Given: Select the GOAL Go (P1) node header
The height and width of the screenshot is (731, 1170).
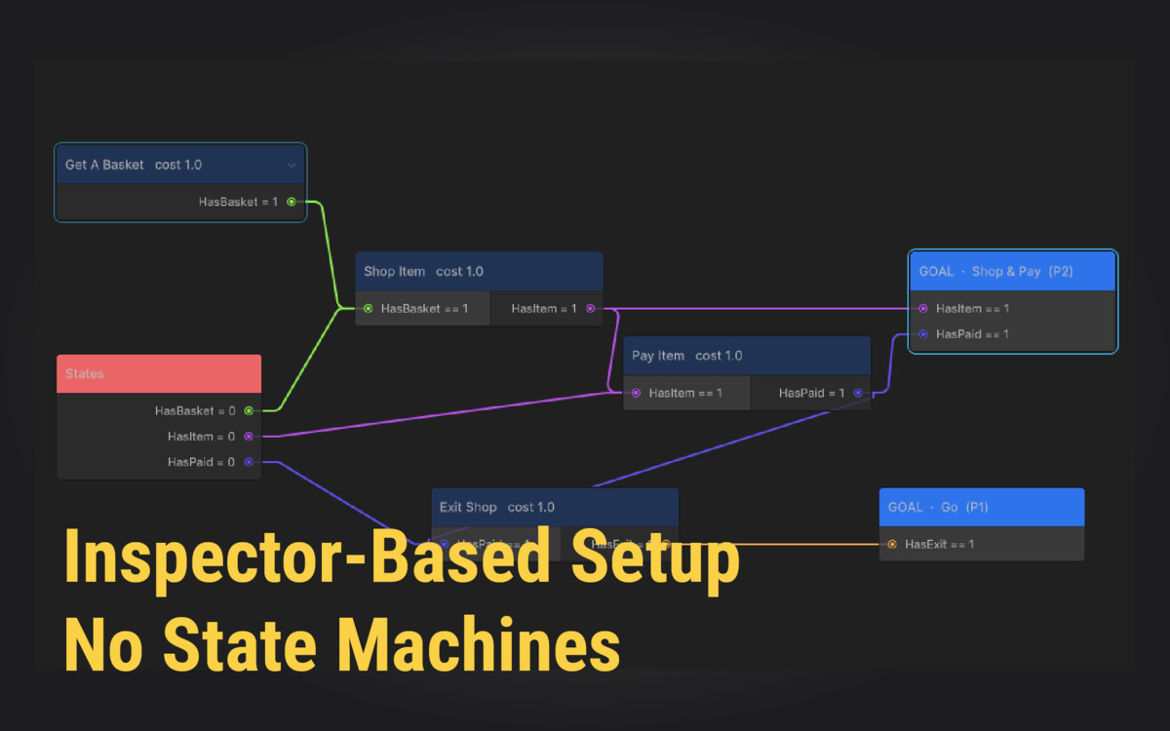Looking at the screenshot, I should click(982, 507).
